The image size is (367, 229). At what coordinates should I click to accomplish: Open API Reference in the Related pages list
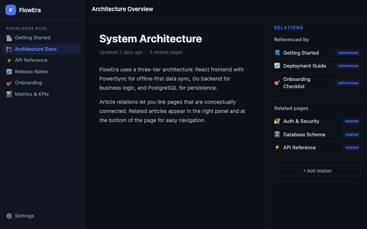[299, 148]
